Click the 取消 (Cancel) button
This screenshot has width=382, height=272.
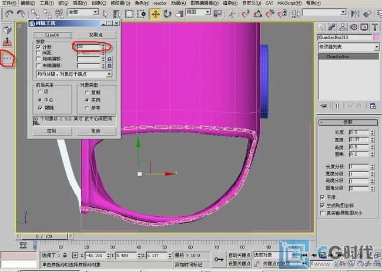[96, 131]
